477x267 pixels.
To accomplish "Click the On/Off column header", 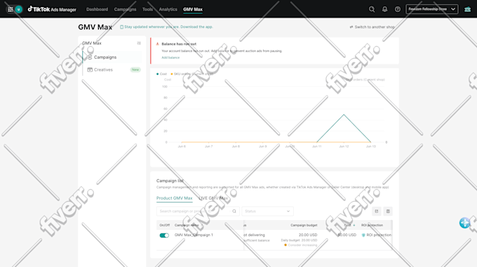I will pos(165,225).
